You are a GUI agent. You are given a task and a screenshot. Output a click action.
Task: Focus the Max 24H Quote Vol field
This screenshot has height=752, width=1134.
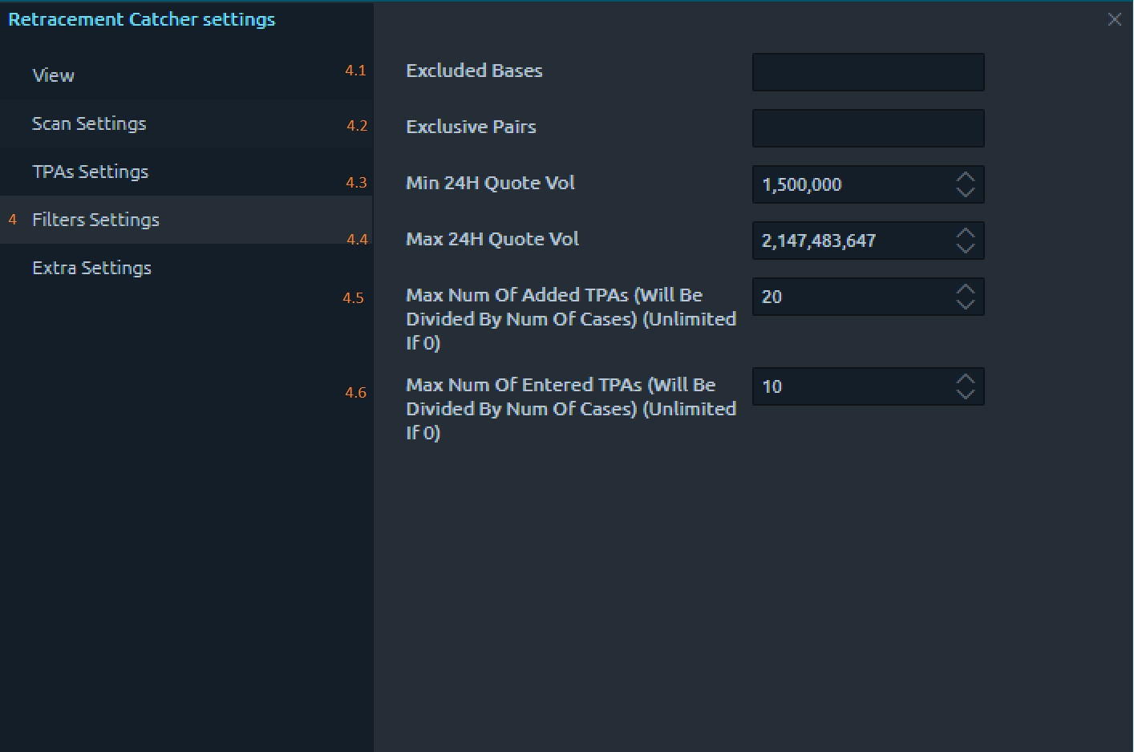(850, 241)
